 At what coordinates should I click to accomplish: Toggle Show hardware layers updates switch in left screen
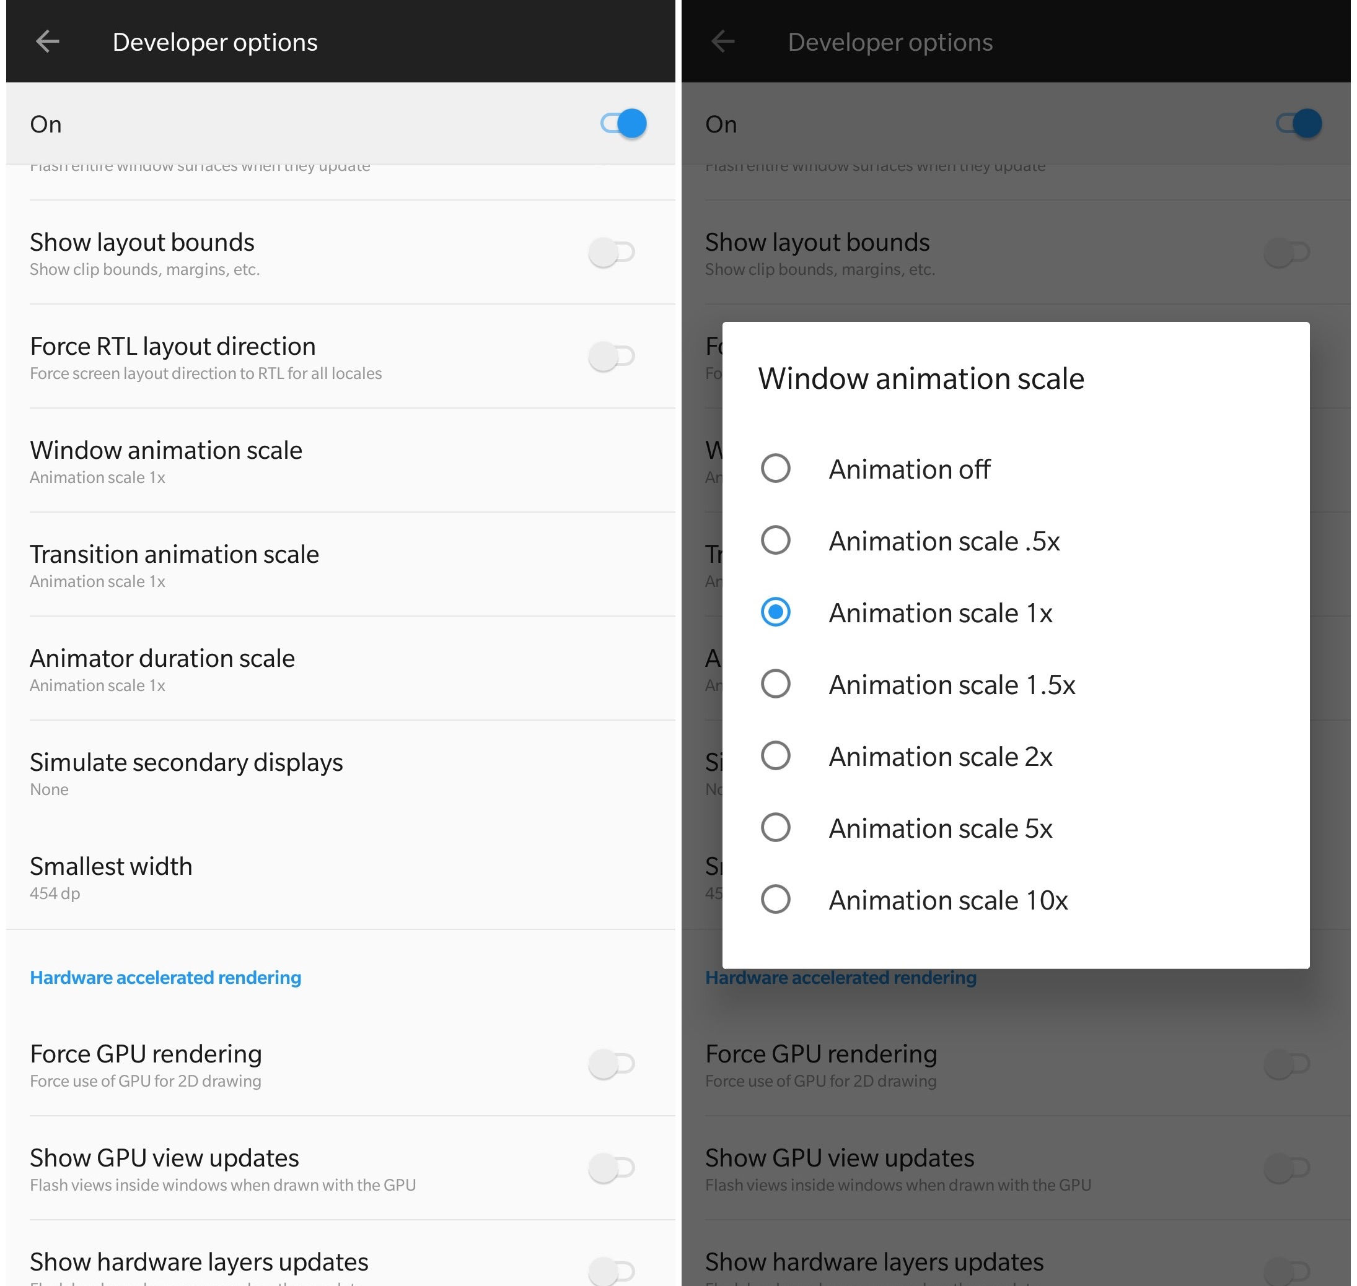click(x=611, y=1271)
